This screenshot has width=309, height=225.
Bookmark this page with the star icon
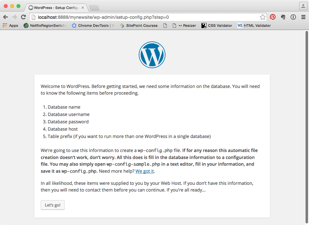click(x=263, y=17)
